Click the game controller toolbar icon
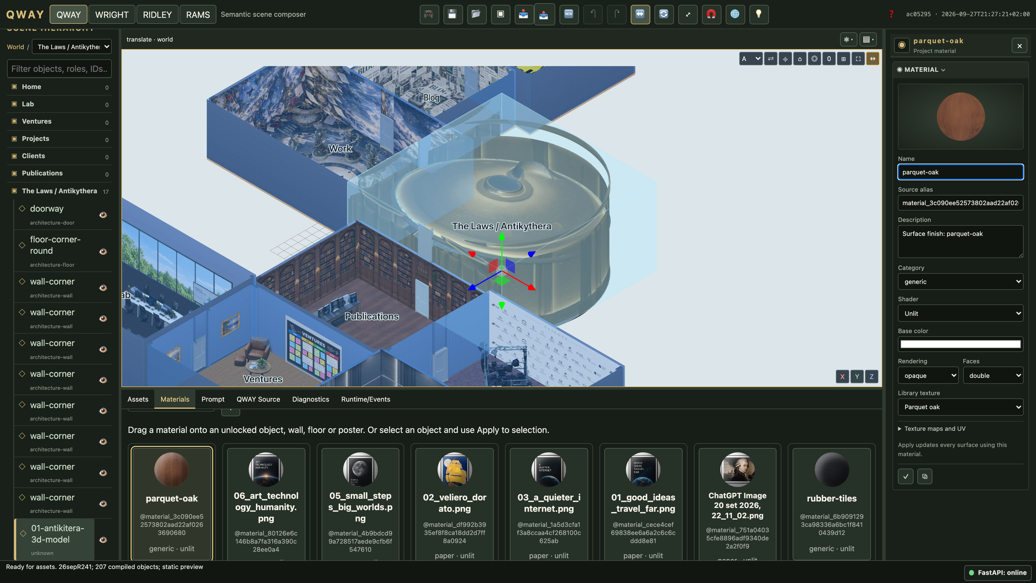The width and height of the screenshot is (1036, 583). (429, 15)
